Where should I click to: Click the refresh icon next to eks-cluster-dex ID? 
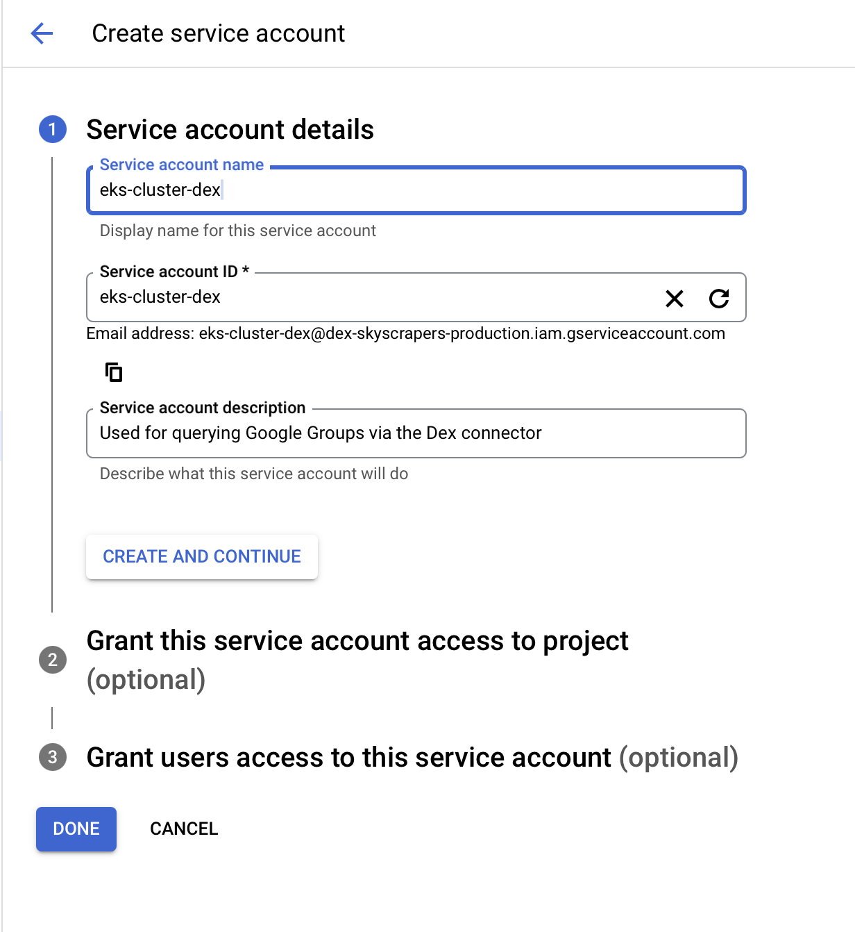tap(720, 299)
